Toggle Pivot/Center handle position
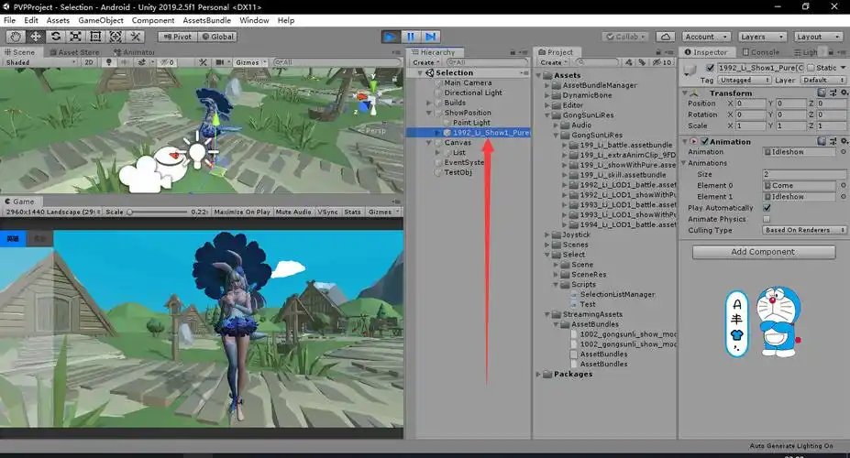 177,37
